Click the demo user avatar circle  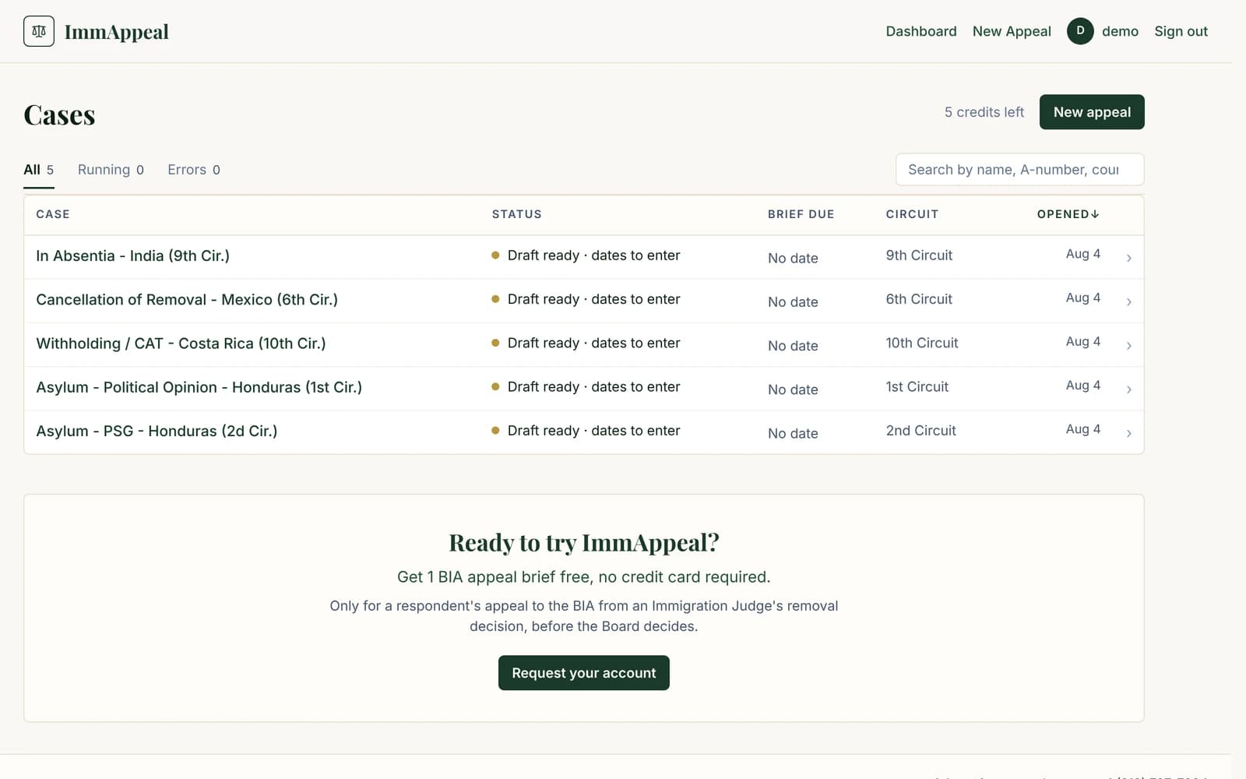click(x=1080, y=31)
